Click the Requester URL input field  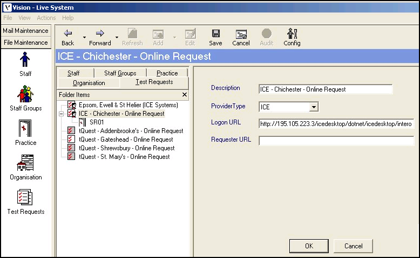click(x=336, y=141)
